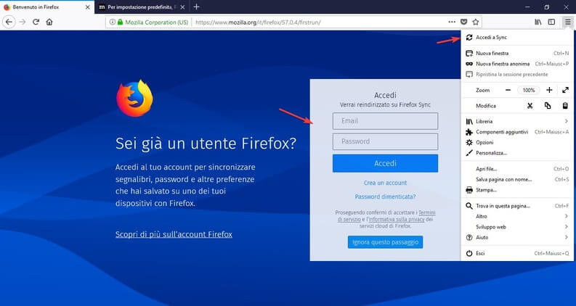The height and width of the screenshot is (306, 576).
Task: Open Password dimenticata? link
Action: coord(385,197)
